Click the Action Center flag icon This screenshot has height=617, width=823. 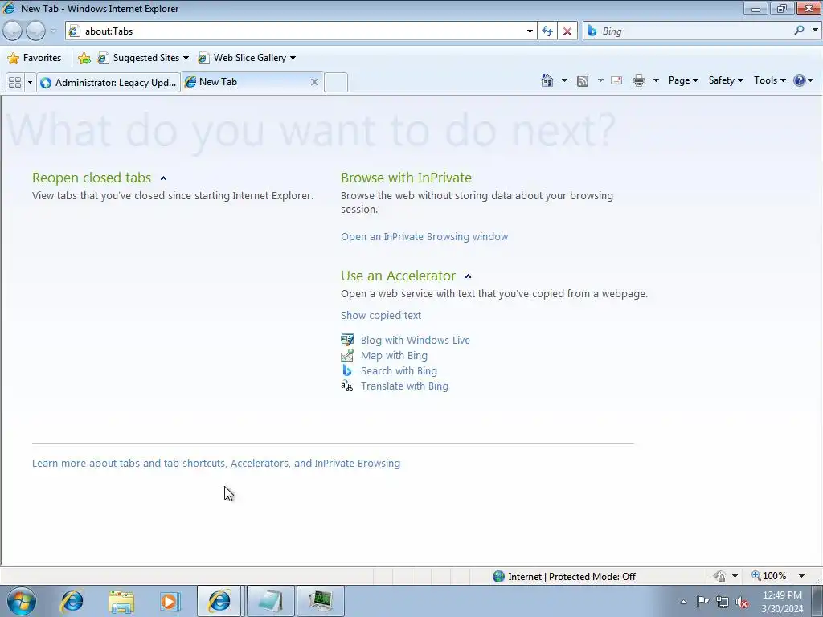[702, 602]
